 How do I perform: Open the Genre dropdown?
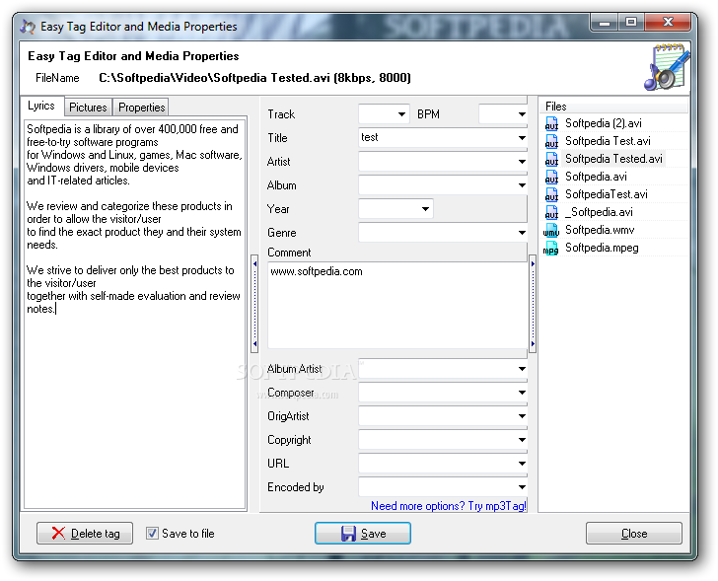click(x=522, y=233)
